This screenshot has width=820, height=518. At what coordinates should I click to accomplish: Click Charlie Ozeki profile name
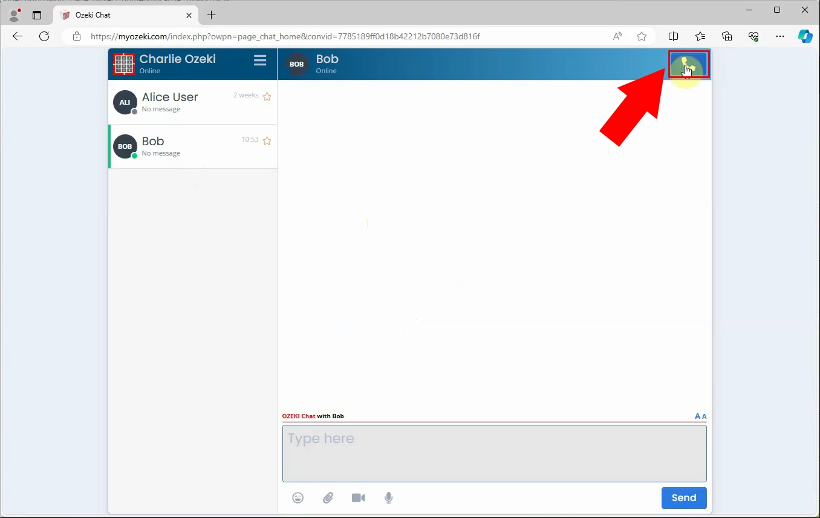tap(177, 59)
